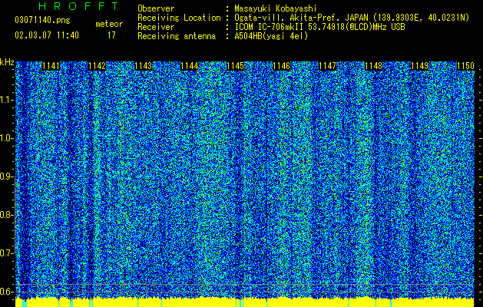Select observer name Masayuki Kobayashi
The image size is (483, 307).
[x=276, y=8]
